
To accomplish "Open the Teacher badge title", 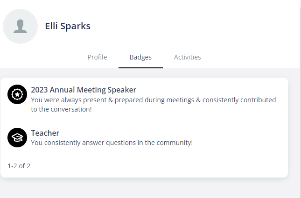I will coord(45,133).
